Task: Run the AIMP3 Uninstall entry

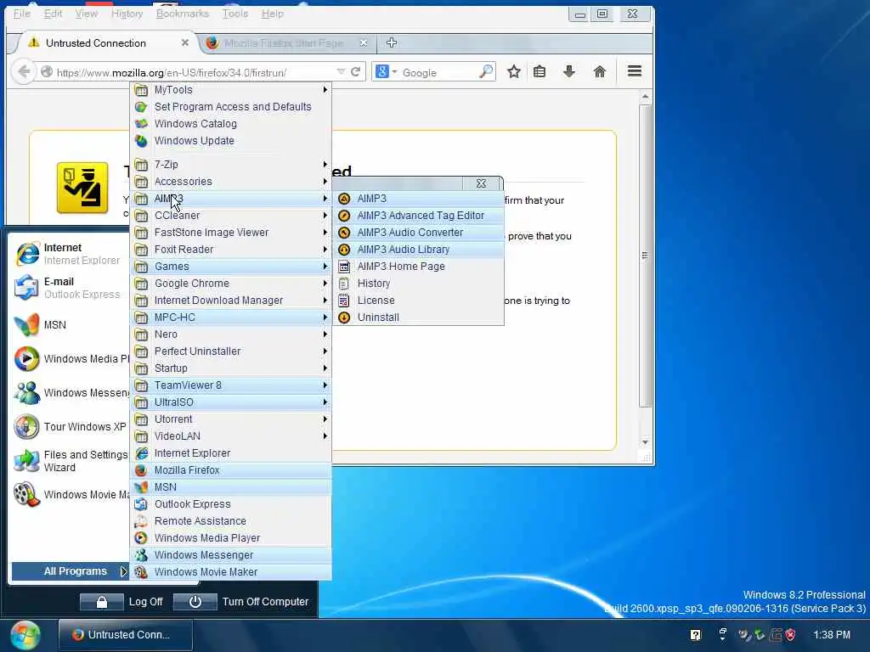Action: point(418,318)
